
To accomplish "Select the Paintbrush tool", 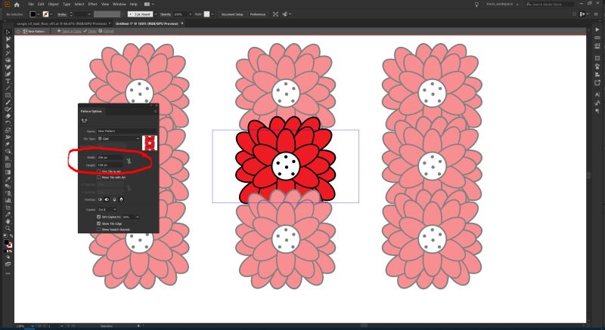I will pyautogui.click(x=8, y=102).
